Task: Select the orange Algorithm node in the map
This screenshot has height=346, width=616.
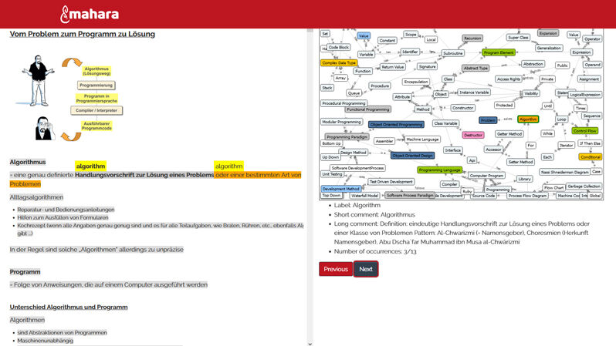Action: tap(528, 119)
